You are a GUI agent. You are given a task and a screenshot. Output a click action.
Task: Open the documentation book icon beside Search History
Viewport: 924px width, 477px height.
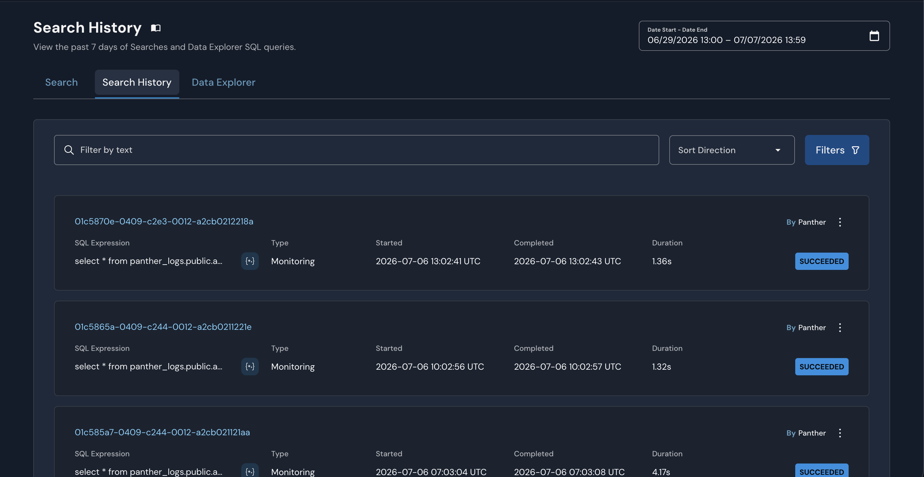[156, 28]
